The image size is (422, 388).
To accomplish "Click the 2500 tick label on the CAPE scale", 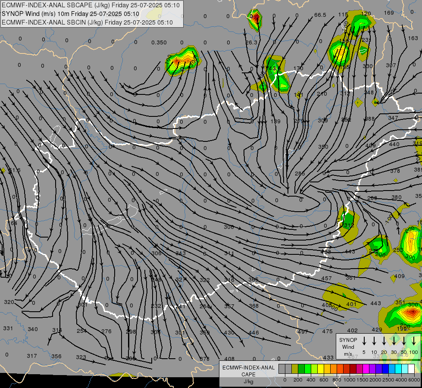I will pos(388,380).
